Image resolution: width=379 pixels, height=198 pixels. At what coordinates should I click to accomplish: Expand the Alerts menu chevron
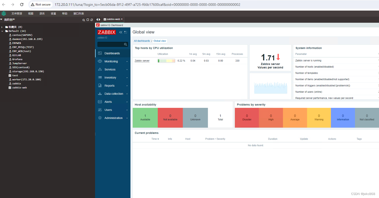point(127,102)
